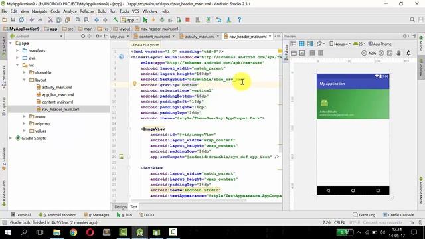Click the Stop red square icon
The image size is (425, 239).
click(x=187, y=20)
